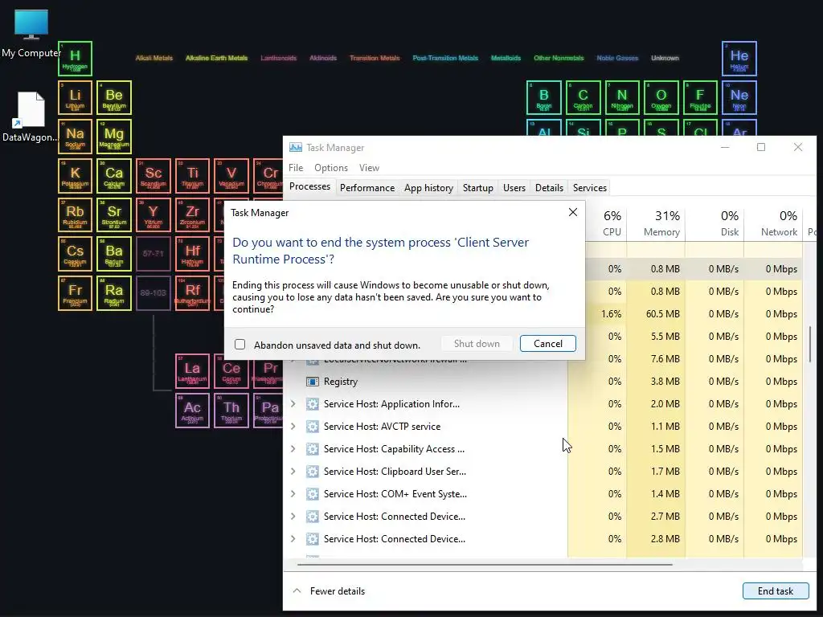The height and width of the screenshot is (617, 823).
Task: Collapse view with Fewer details chevron
Action: pyautogui.click(x=297, y=590)
